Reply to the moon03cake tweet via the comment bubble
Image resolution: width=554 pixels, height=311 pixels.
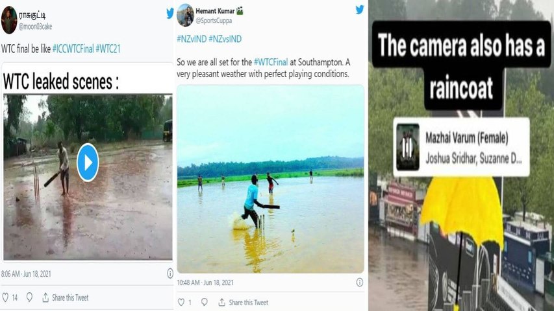pyautogui.click(x=31, y=297)
